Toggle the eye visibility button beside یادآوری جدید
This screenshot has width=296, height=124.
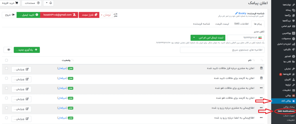(x=8, y=50)
